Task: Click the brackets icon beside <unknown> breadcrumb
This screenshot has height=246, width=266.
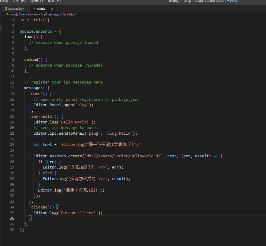Action: (23, 14)
